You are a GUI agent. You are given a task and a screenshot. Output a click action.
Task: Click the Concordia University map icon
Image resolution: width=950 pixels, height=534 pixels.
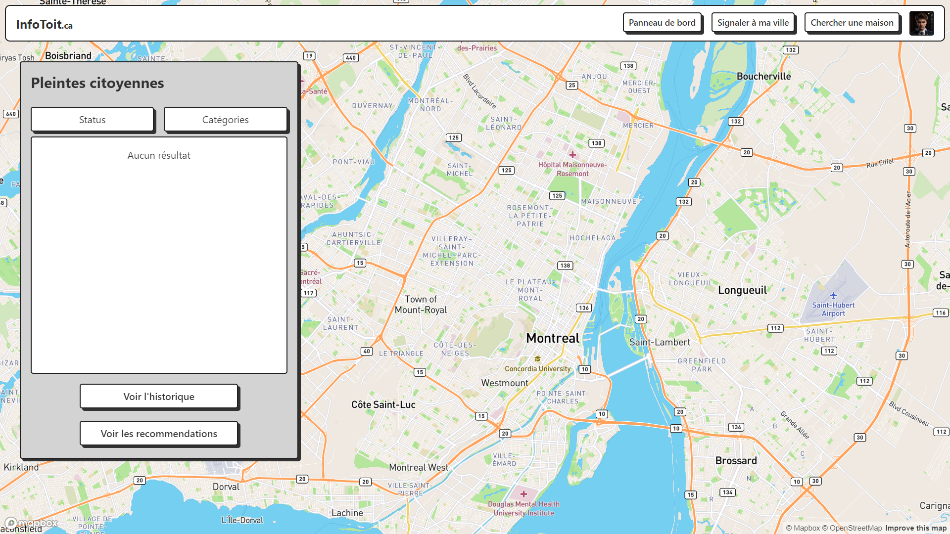pyautogui.click(x=537, y=359)
